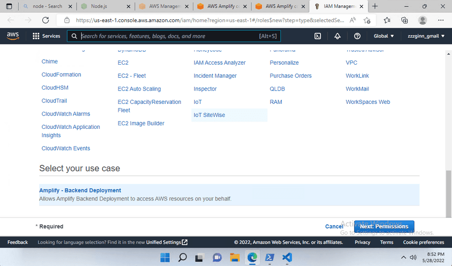Open AWS CloudShell icon

317,36
